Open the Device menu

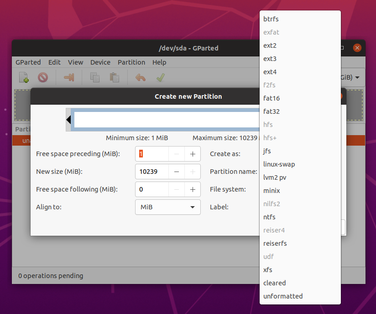coord(100,62)
